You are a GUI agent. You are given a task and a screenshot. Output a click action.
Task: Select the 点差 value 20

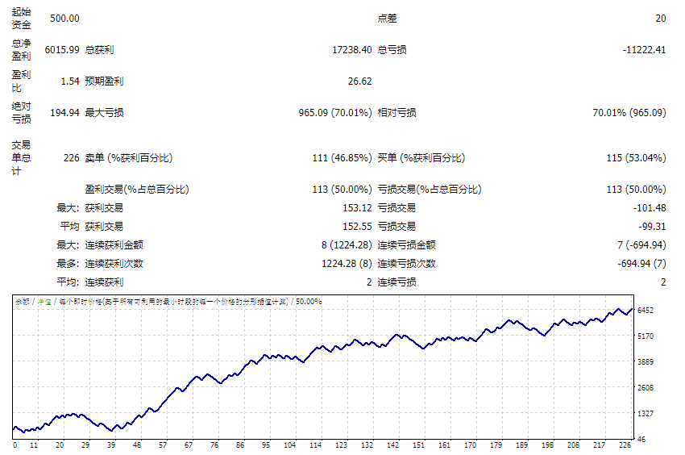point(660,18)
